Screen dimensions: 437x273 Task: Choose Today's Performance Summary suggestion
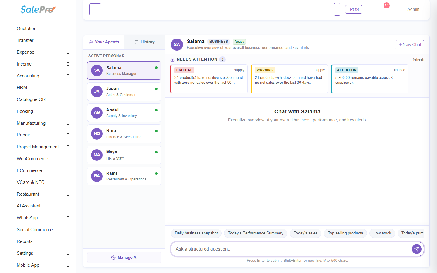tap(256, 233)
